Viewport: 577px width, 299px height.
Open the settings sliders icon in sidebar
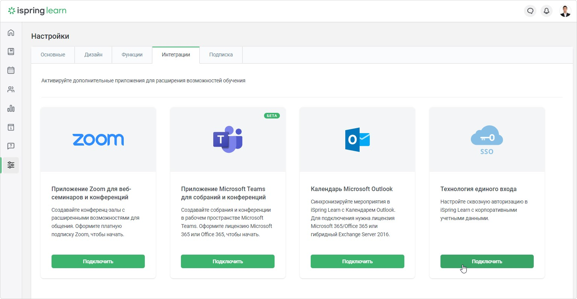[11, 165]
